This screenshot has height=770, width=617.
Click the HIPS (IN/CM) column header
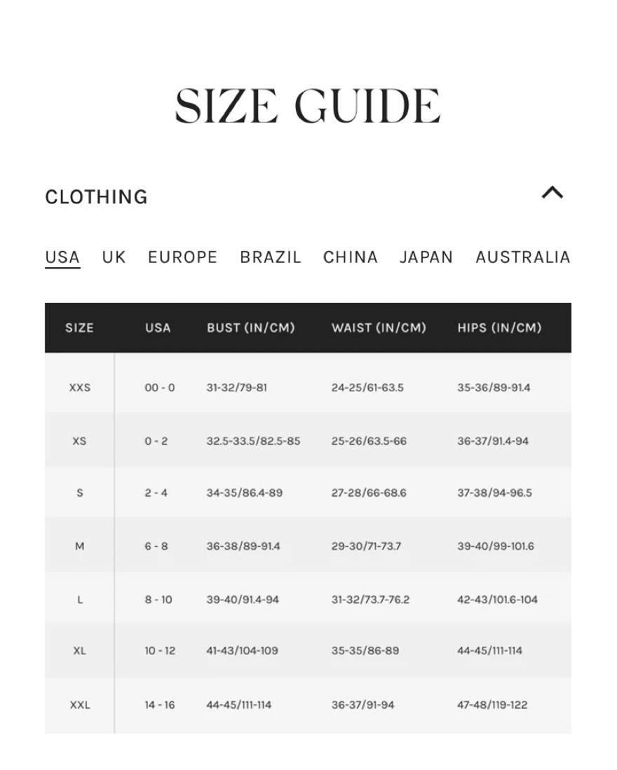coord(500,328)
